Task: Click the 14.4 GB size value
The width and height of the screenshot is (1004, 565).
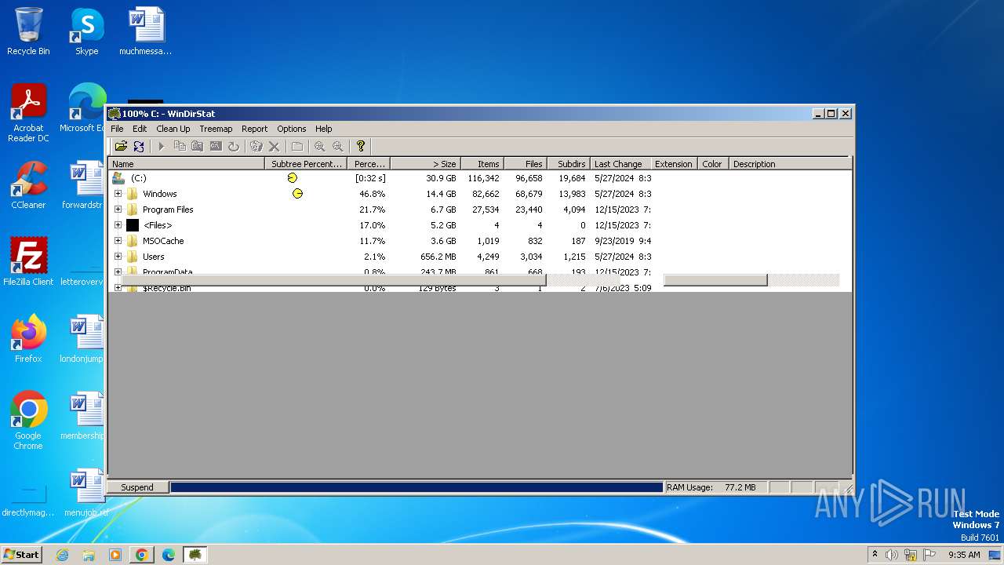Action: [441, 194]
